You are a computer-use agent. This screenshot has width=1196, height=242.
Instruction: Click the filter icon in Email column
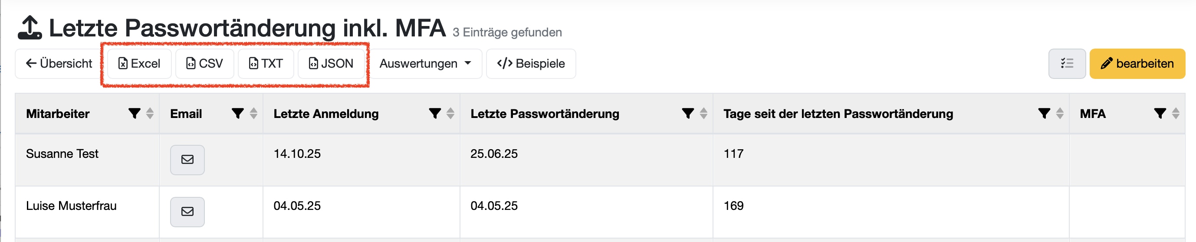coord(238,114)
